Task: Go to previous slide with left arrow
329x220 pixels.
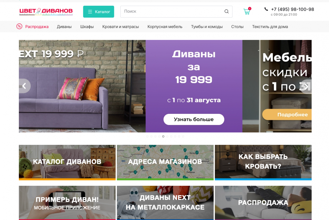Action: 24,86
